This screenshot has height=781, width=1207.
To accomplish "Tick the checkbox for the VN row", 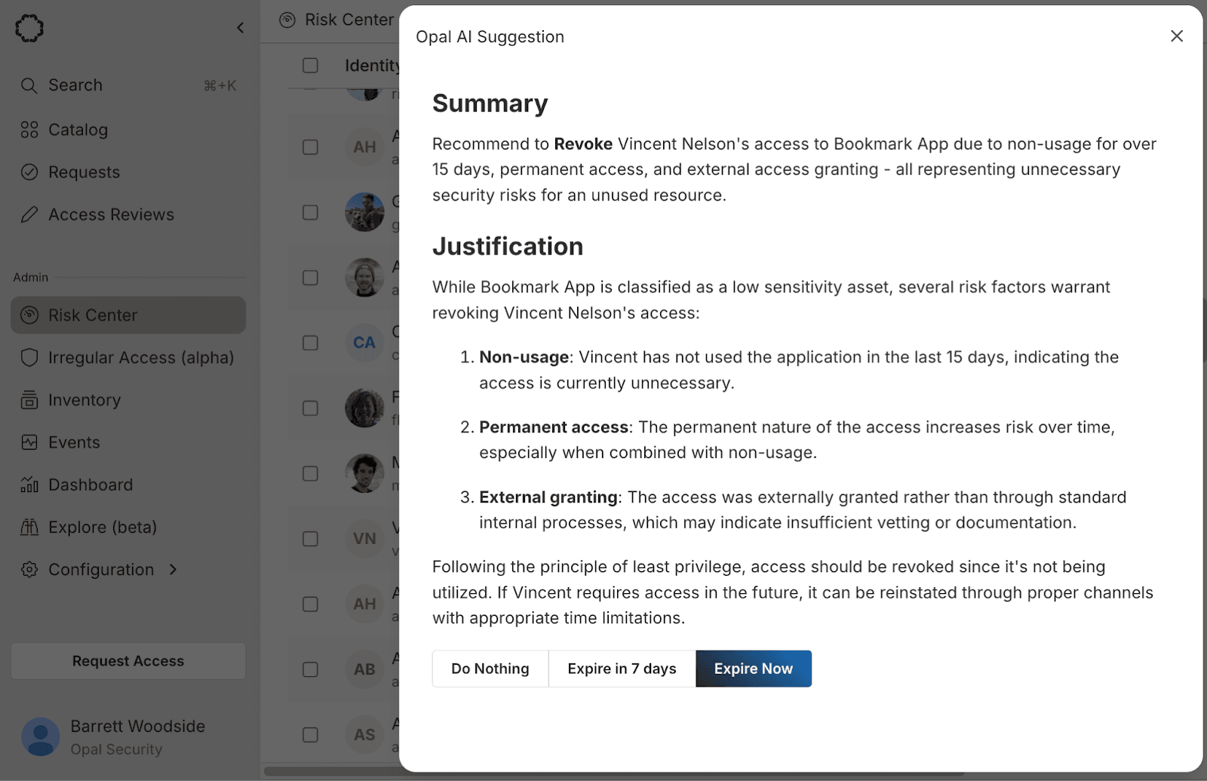I will pos(310,539).
